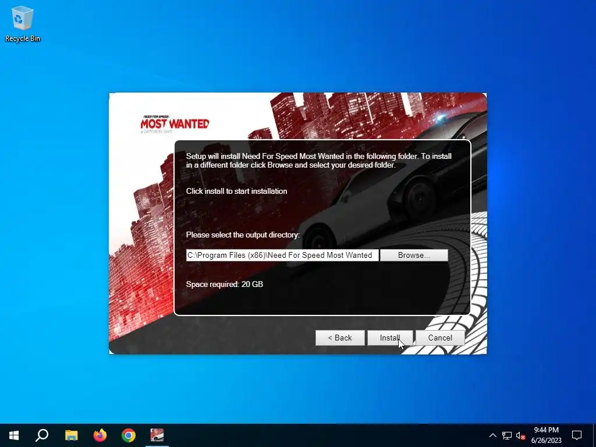
Task: Launch Google Chrome from the taskbar
Action: (x=129, y=435)
